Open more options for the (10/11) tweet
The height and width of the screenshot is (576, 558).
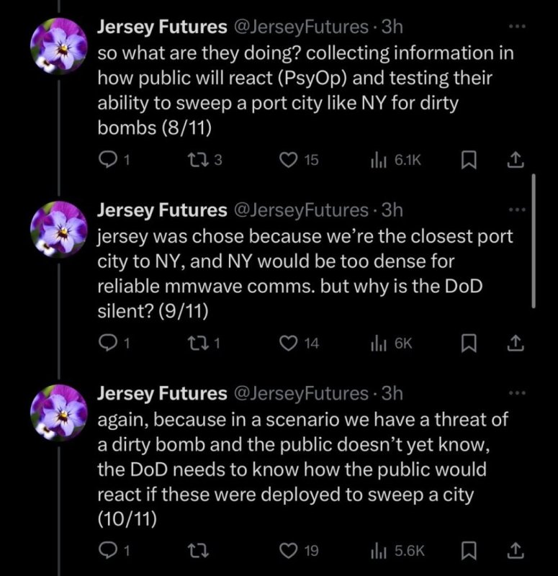tap(516, 394)
